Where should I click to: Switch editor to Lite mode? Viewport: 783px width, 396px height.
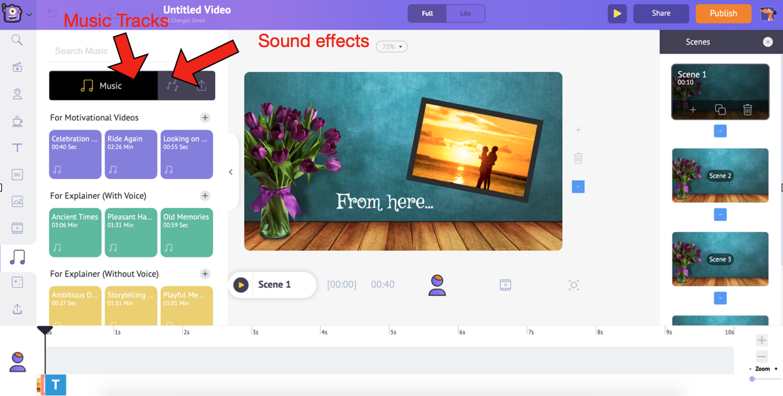pos(465,13)
